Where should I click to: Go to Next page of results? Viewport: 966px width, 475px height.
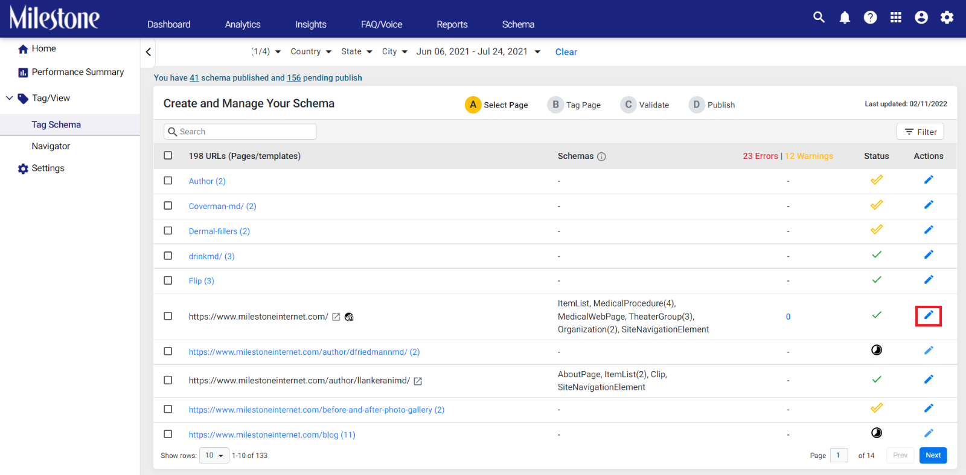coord(933,456)
